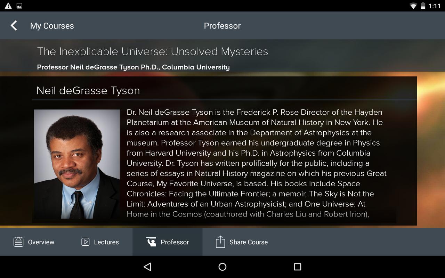This screenshot has height=278, width=445.
Task: Tap the Professor presenter icon
Action: click(x=151, y=242)
